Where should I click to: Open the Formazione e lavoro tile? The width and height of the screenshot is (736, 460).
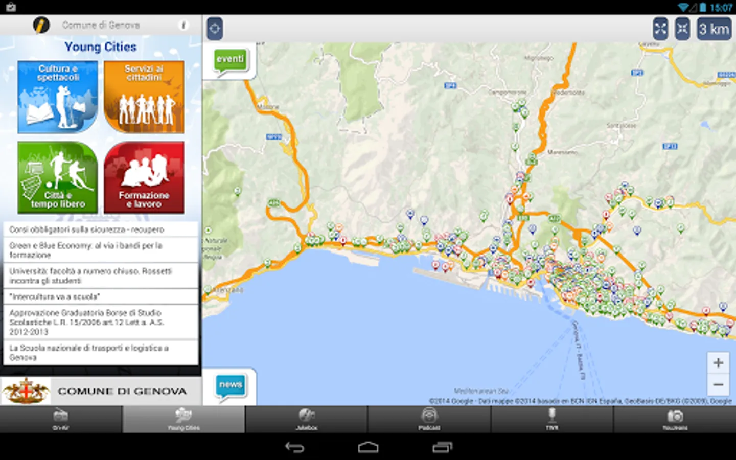pyautogui.click(x=144, y=177)
